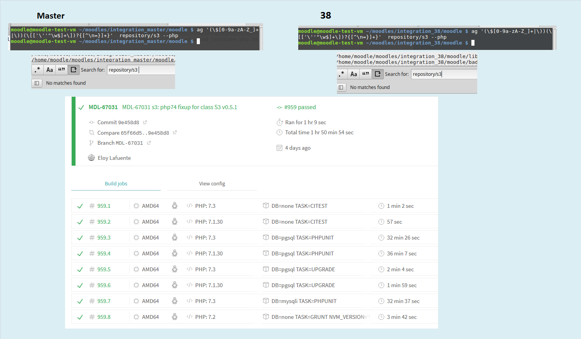Viewport: 581px width, 339px height.
Task: Open job 959.2
Action: 104,222
